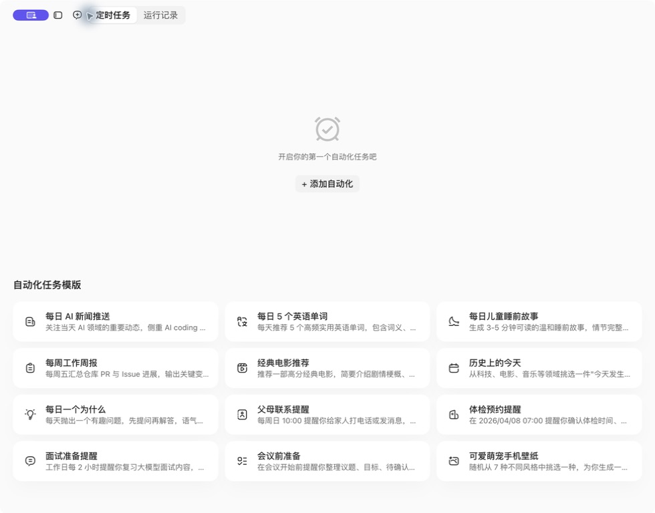Click description starting 生成 3-5 分钟可读的温和睡前故事

click(549, 328)
